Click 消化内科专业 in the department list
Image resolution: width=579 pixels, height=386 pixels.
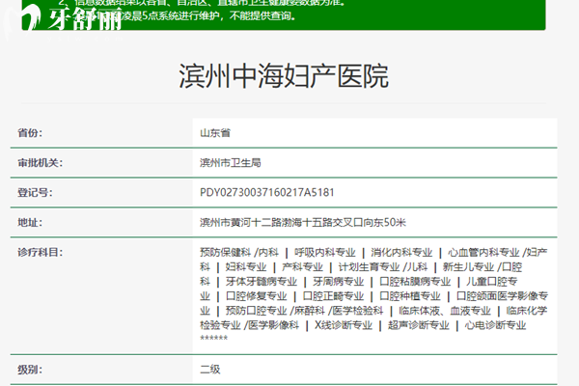401,252
